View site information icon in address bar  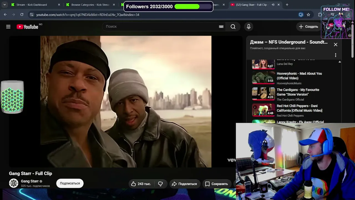(x=32, y=15)
